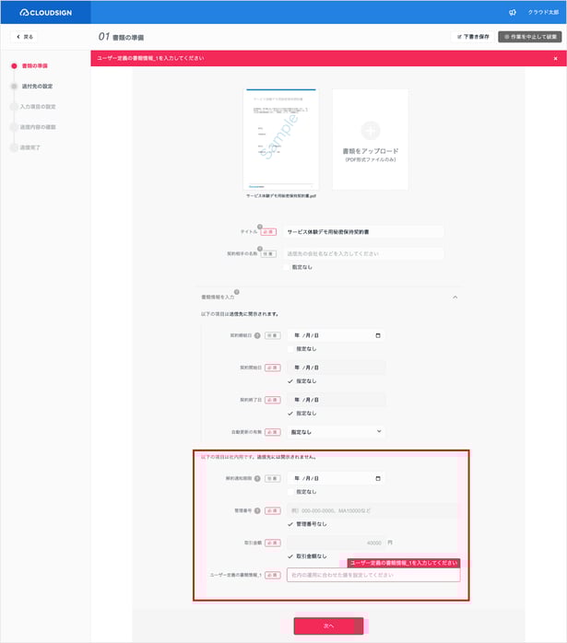Open calendar picker for 解約通知期限

[x=378, y=479]
